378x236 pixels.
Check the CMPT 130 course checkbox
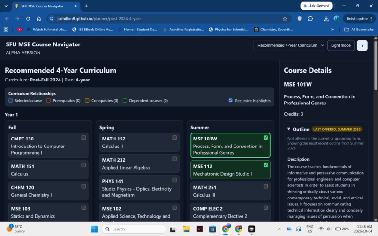tap(83, 138)
